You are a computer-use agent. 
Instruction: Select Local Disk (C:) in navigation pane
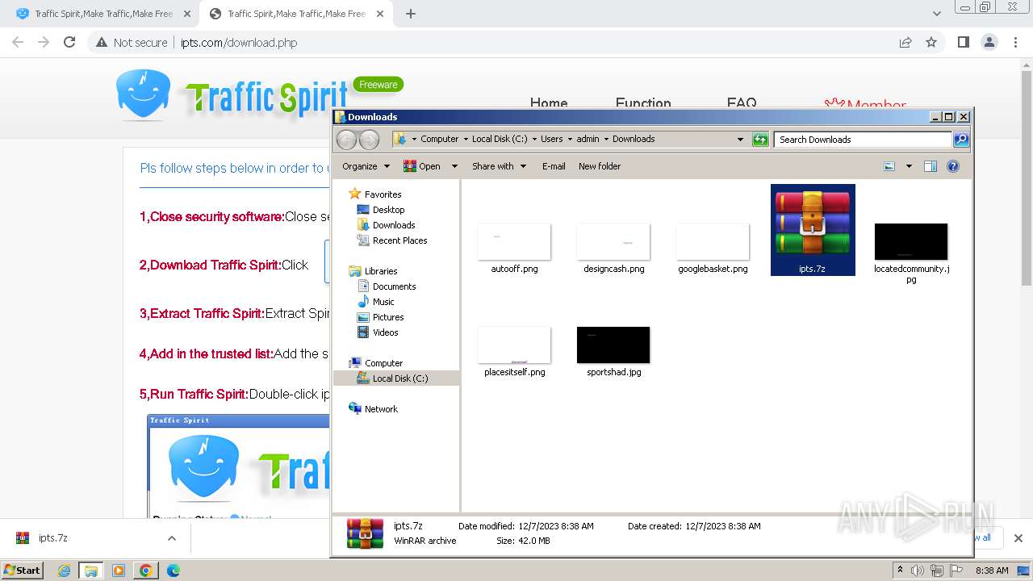[x=400, y=378]
